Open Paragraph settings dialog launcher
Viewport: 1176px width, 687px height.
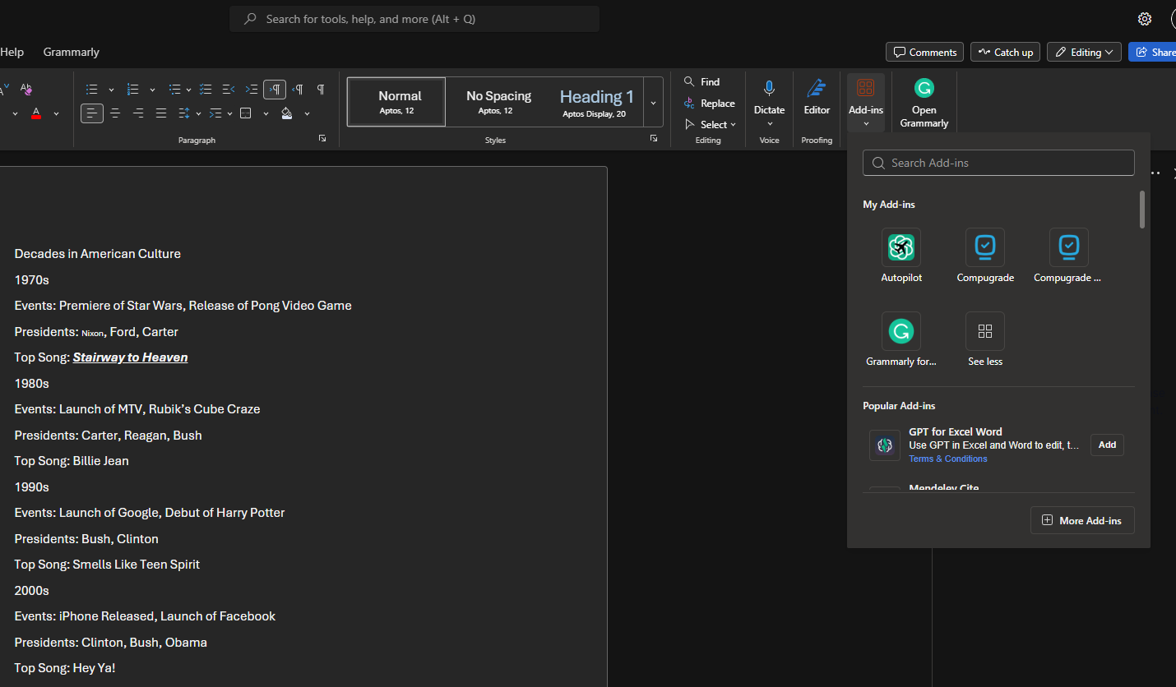point(322,139)
